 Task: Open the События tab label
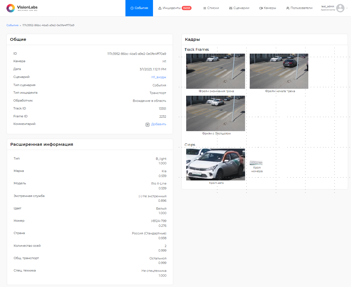141,8
